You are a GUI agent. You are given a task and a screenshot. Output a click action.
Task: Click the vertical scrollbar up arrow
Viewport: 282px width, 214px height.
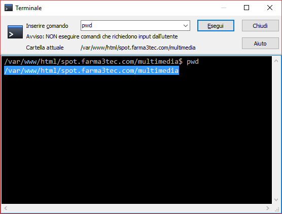click(276, 61)
